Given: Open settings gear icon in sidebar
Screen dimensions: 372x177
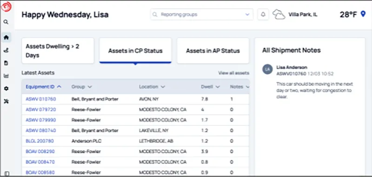Looking at the screenshot, I should pos(6,89).
